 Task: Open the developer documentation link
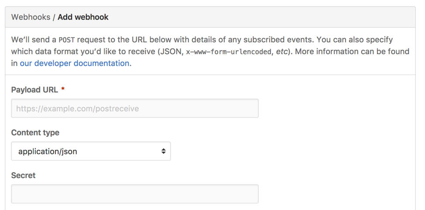pos(75,63)
